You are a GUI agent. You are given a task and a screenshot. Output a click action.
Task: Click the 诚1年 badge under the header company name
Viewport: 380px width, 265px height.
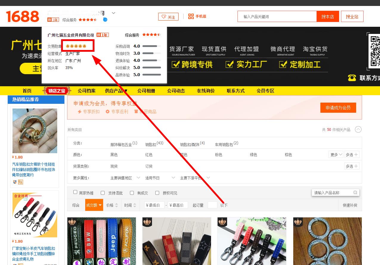pos(53,20)
